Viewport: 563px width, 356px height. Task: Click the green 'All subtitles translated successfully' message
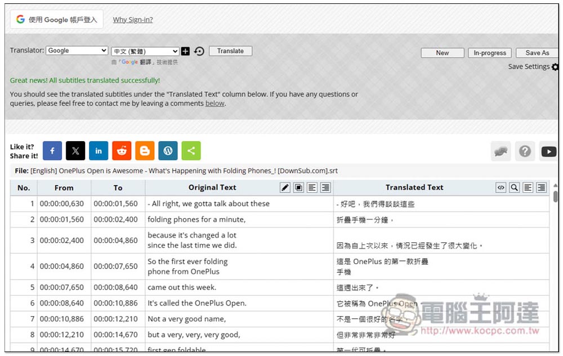85,80
